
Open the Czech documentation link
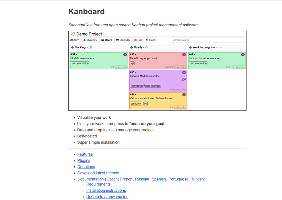click(x=112, y=179)
